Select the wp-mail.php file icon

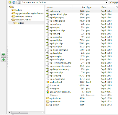tap(48, 40)
